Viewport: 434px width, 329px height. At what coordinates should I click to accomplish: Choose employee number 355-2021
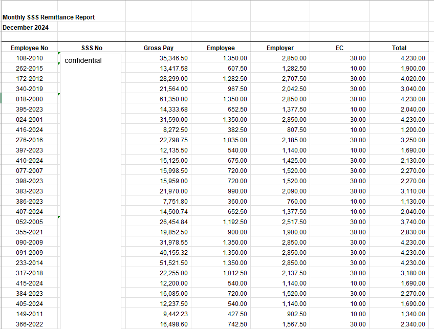[29, 232]
